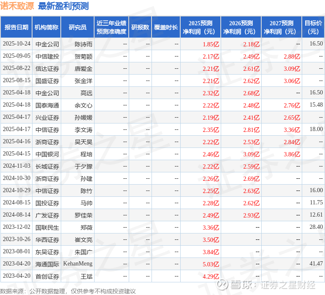This screenshot has width=325, height=295.
Task: Click researcher name 陈诗雨
Action: [84, 44]
